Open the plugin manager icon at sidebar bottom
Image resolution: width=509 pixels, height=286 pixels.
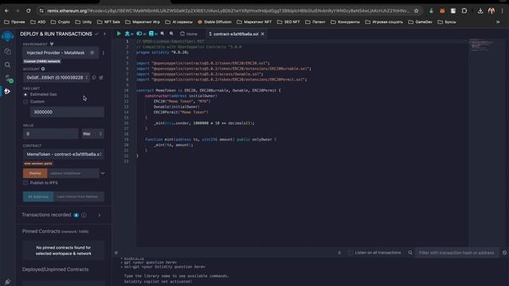click(x=7, y=282)
